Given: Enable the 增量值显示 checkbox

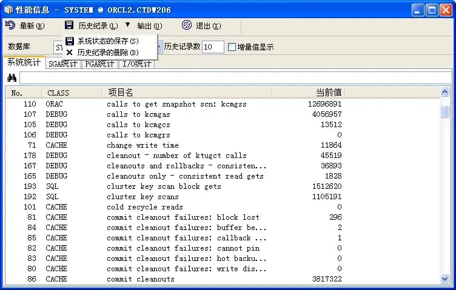Looking at the screenshot, I should coord(232,47).
